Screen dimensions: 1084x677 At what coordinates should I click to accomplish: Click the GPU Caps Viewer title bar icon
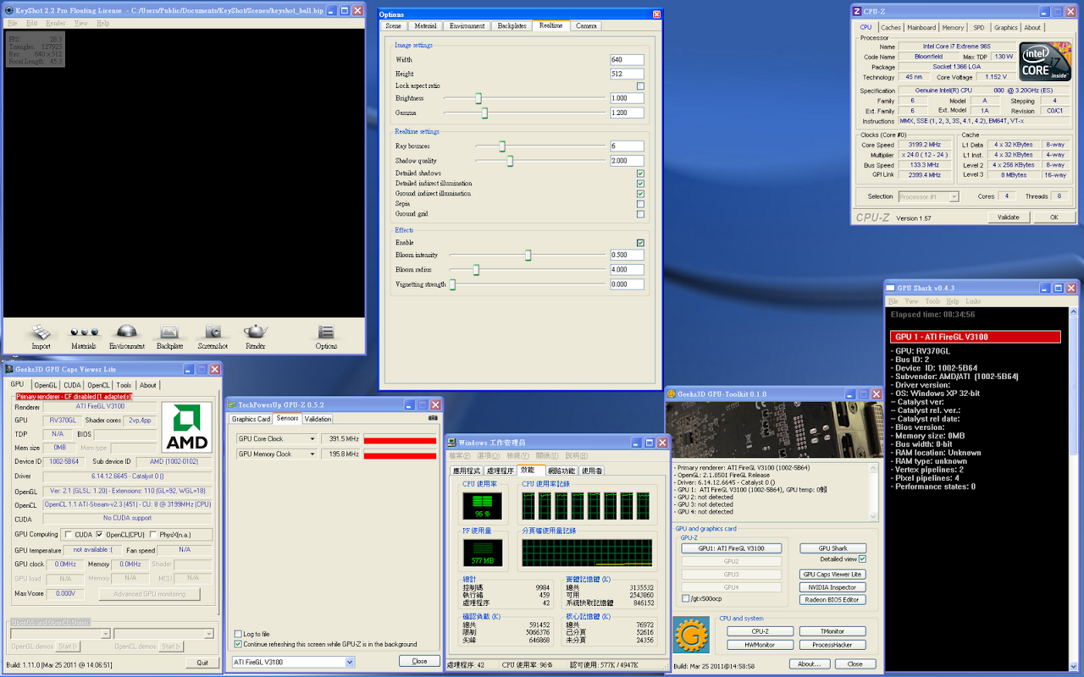point(9,369)
